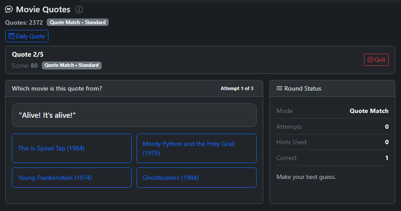Click the Score: 80 label
The width and height of the screenshot is (401, 211).
tap(25, 65)
